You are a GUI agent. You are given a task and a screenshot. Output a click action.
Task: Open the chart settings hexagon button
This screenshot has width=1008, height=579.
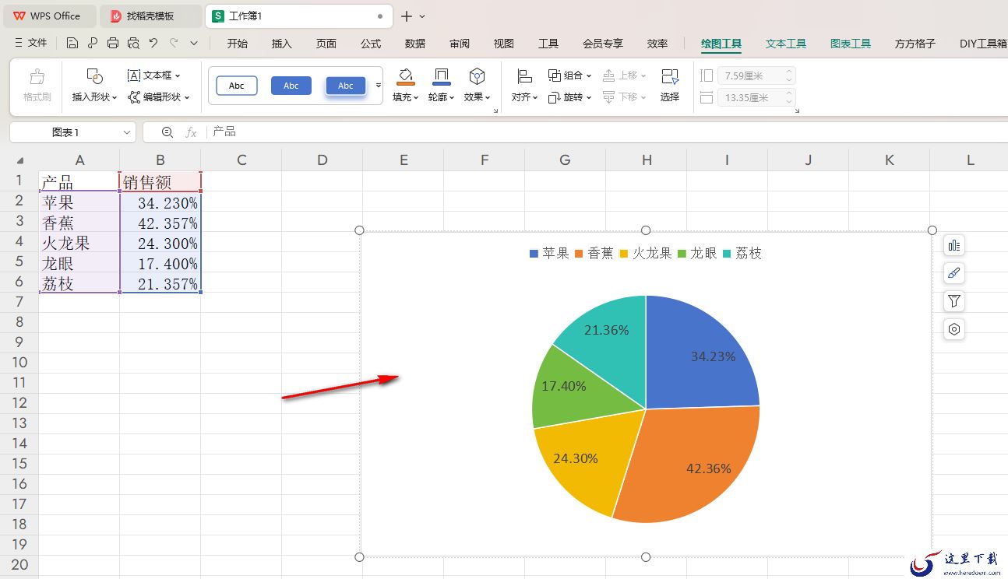[953, 329]
